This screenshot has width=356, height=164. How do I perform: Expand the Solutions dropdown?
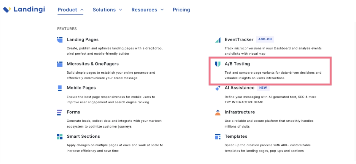[107, 10]
